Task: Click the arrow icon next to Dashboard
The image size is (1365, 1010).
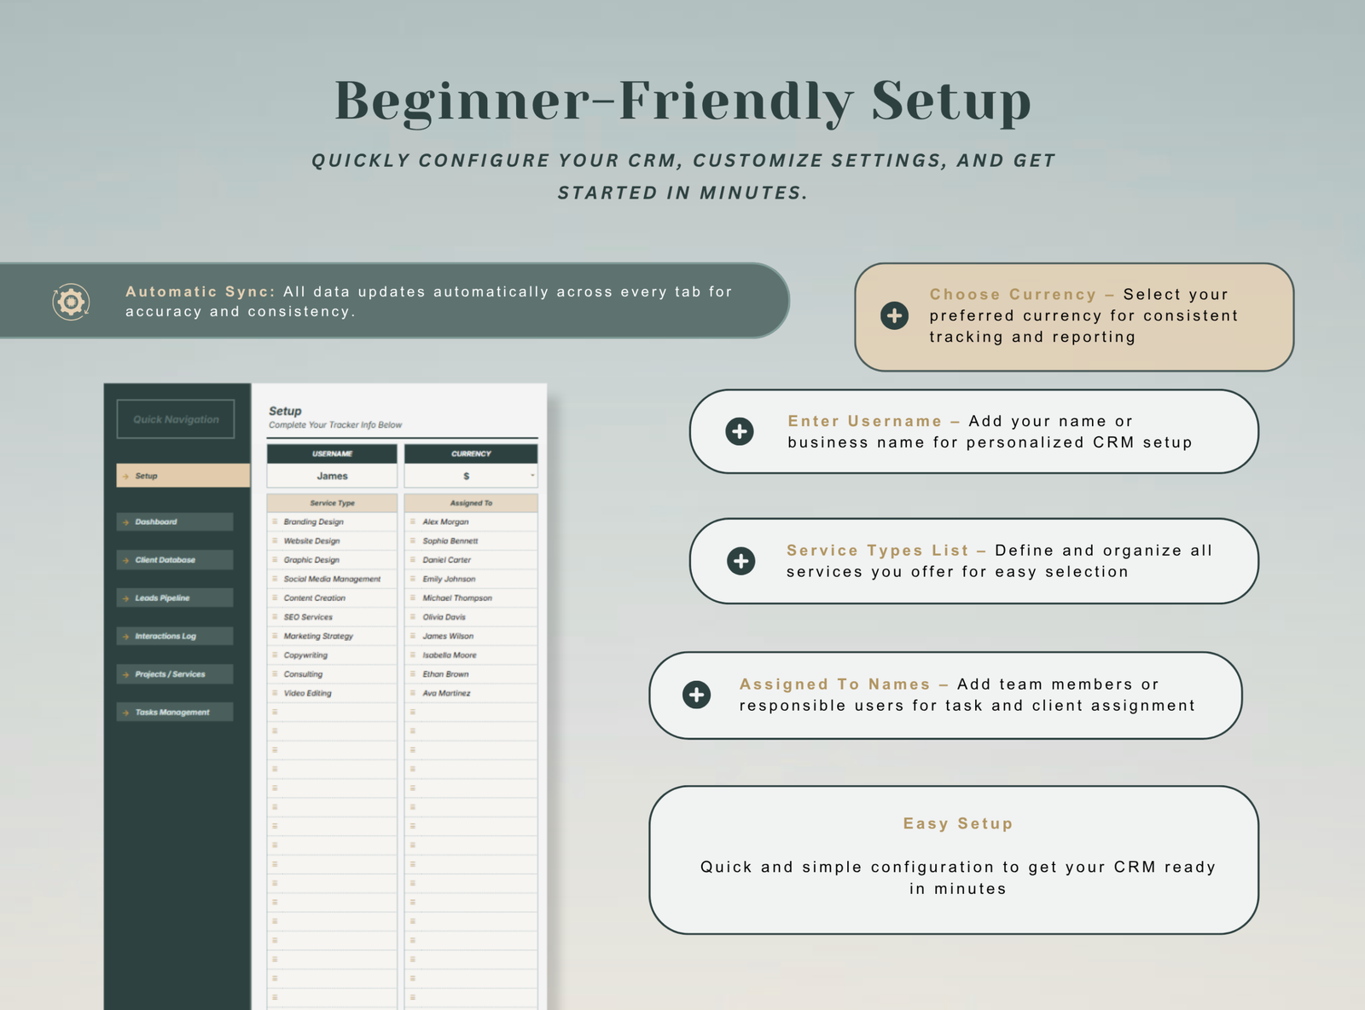Action: coord(126,522)
